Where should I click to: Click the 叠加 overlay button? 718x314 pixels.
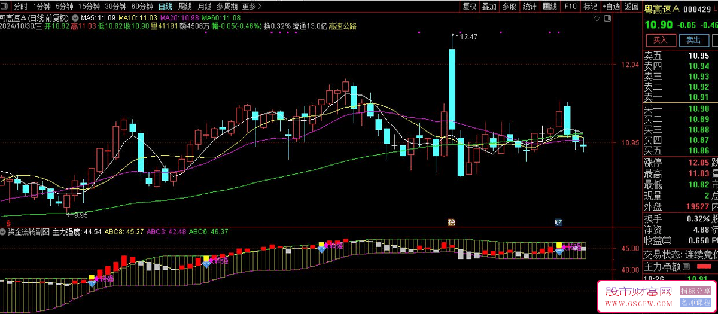tap(489, 7)
